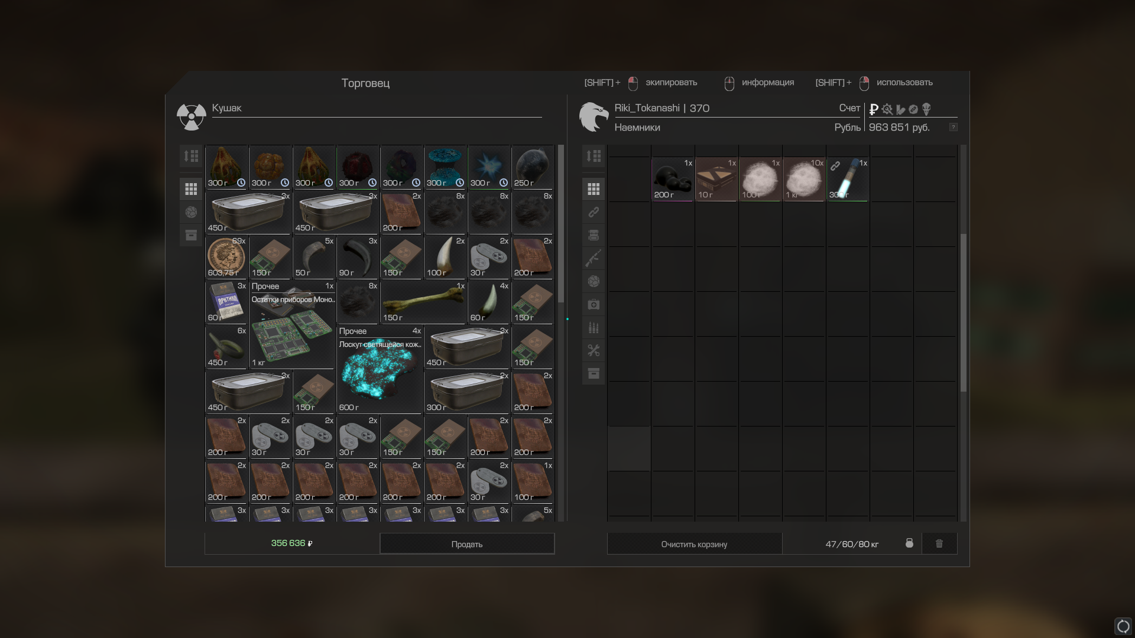Click the skull currency icon
This screenshot has height=638, width=1135.
click(926, 109)
